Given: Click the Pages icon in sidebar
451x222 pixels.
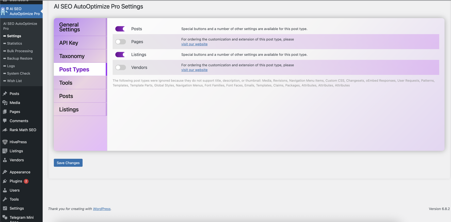Looking at the screenshot, I should coord(5,112).
